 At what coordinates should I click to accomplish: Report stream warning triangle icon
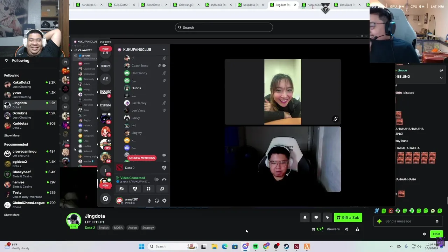(357, 229)
